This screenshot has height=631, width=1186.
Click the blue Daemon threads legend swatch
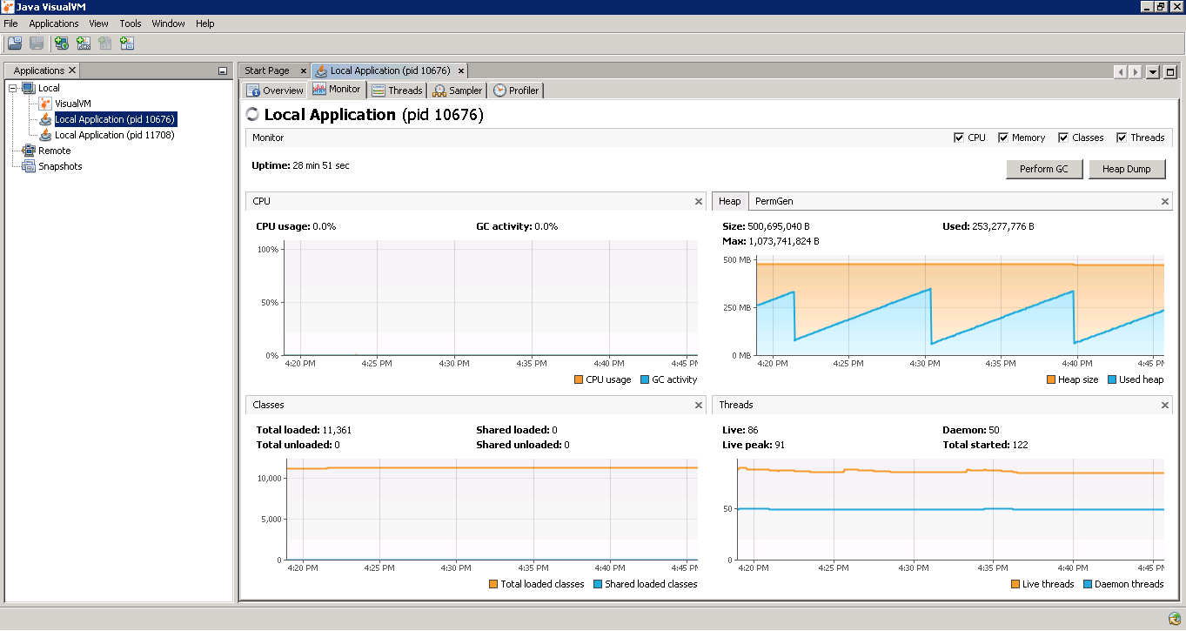[x=1087, y=584]
